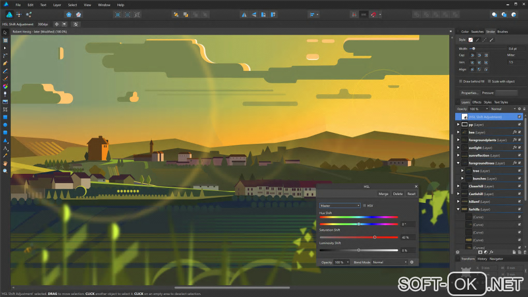The width and height of the screenshot is (528, 297).
Task: Click the Add boolean operation icon
Action: (x=417, y=14)
